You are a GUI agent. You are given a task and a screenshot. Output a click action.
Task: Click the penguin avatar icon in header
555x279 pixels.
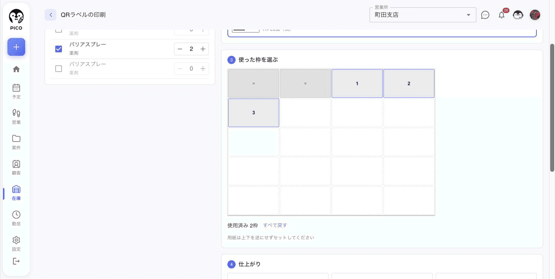[518, 15]
